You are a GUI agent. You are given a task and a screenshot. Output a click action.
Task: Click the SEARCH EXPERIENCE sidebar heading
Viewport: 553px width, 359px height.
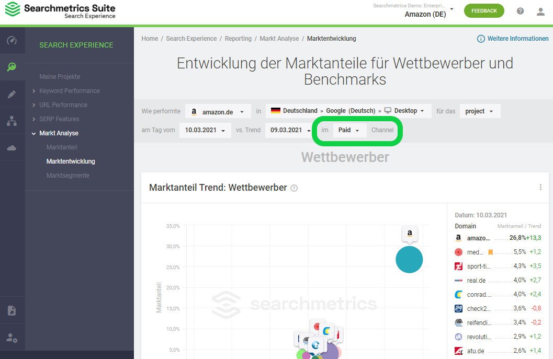pyautogui.click(x=76, y=45)
